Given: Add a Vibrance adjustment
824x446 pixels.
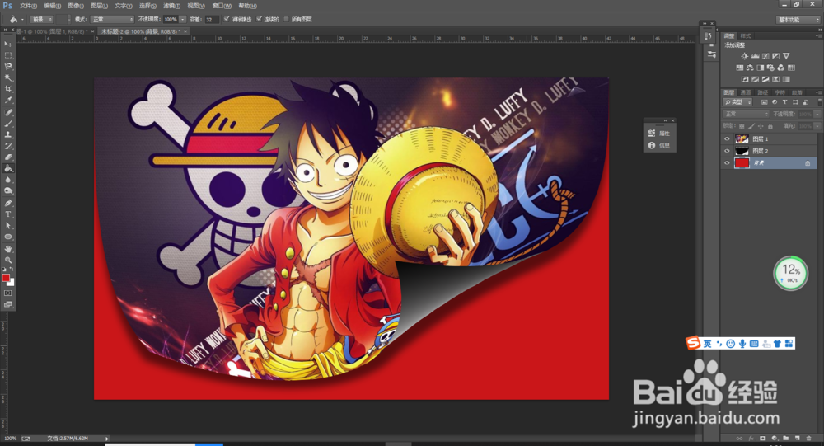Looking at the screenshot, I should (x=786, y=56).
